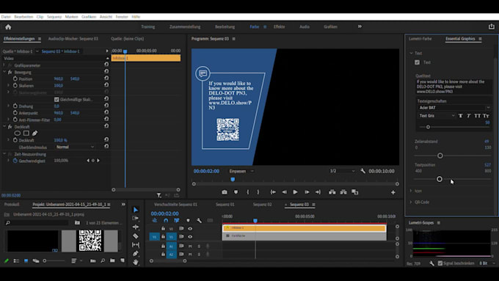This screenshot has height=281, width=499.
Task: Open program monitor wrench settings
Action: pyautogui.click(x=363, y=171)
